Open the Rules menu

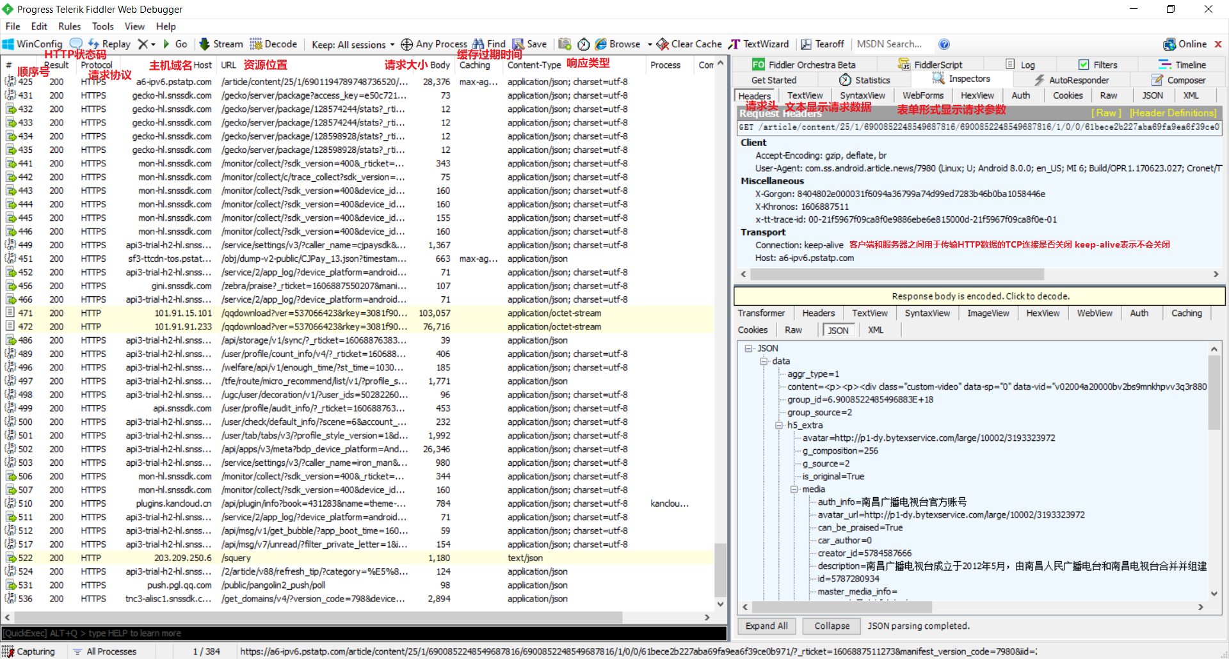pos(69,26)
